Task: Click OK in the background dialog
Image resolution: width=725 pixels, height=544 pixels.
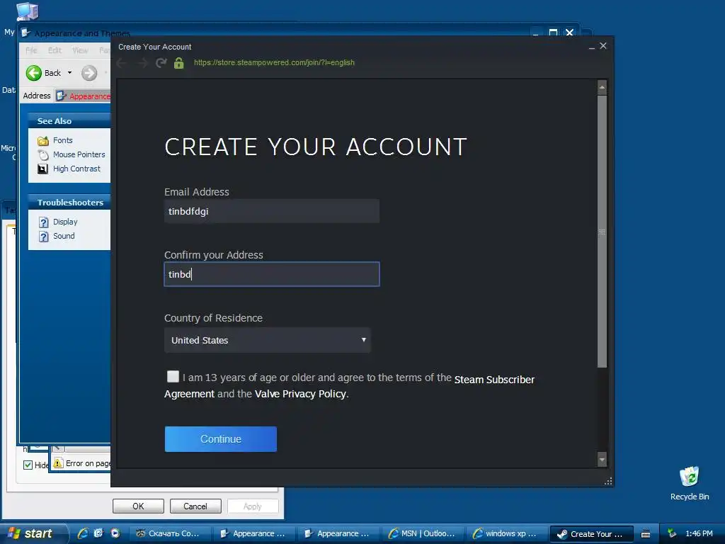Action: click(138, 506)
